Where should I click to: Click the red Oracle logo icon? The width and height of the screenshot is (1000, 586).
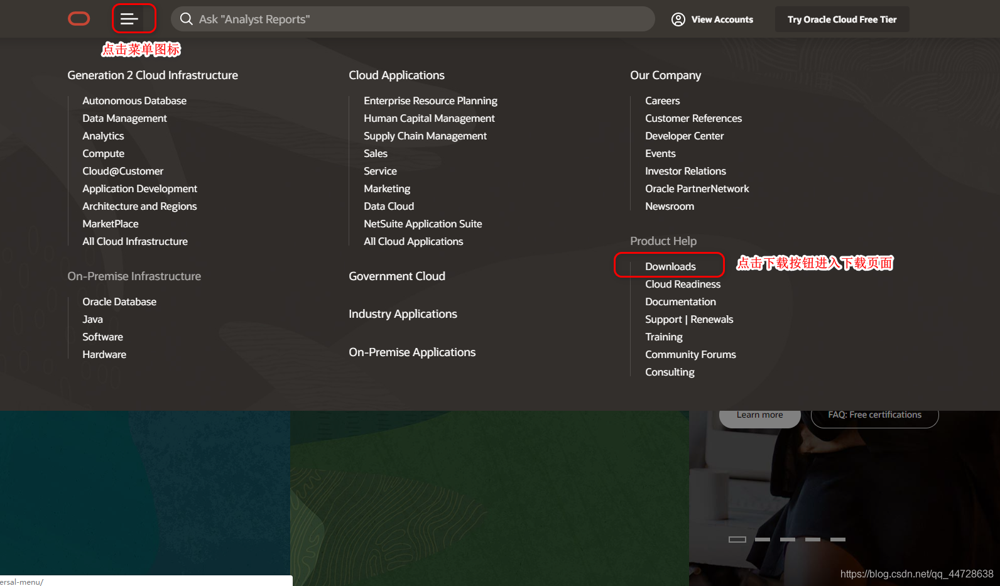click(x=79, y=19)
